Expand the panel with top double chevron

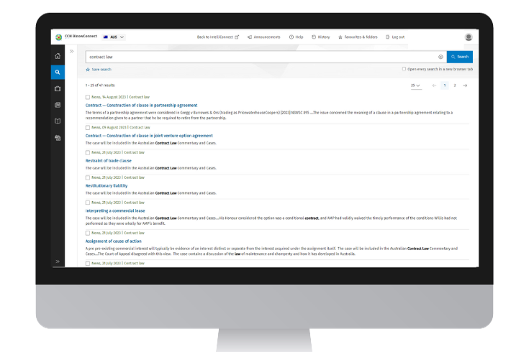coord(71,51)
